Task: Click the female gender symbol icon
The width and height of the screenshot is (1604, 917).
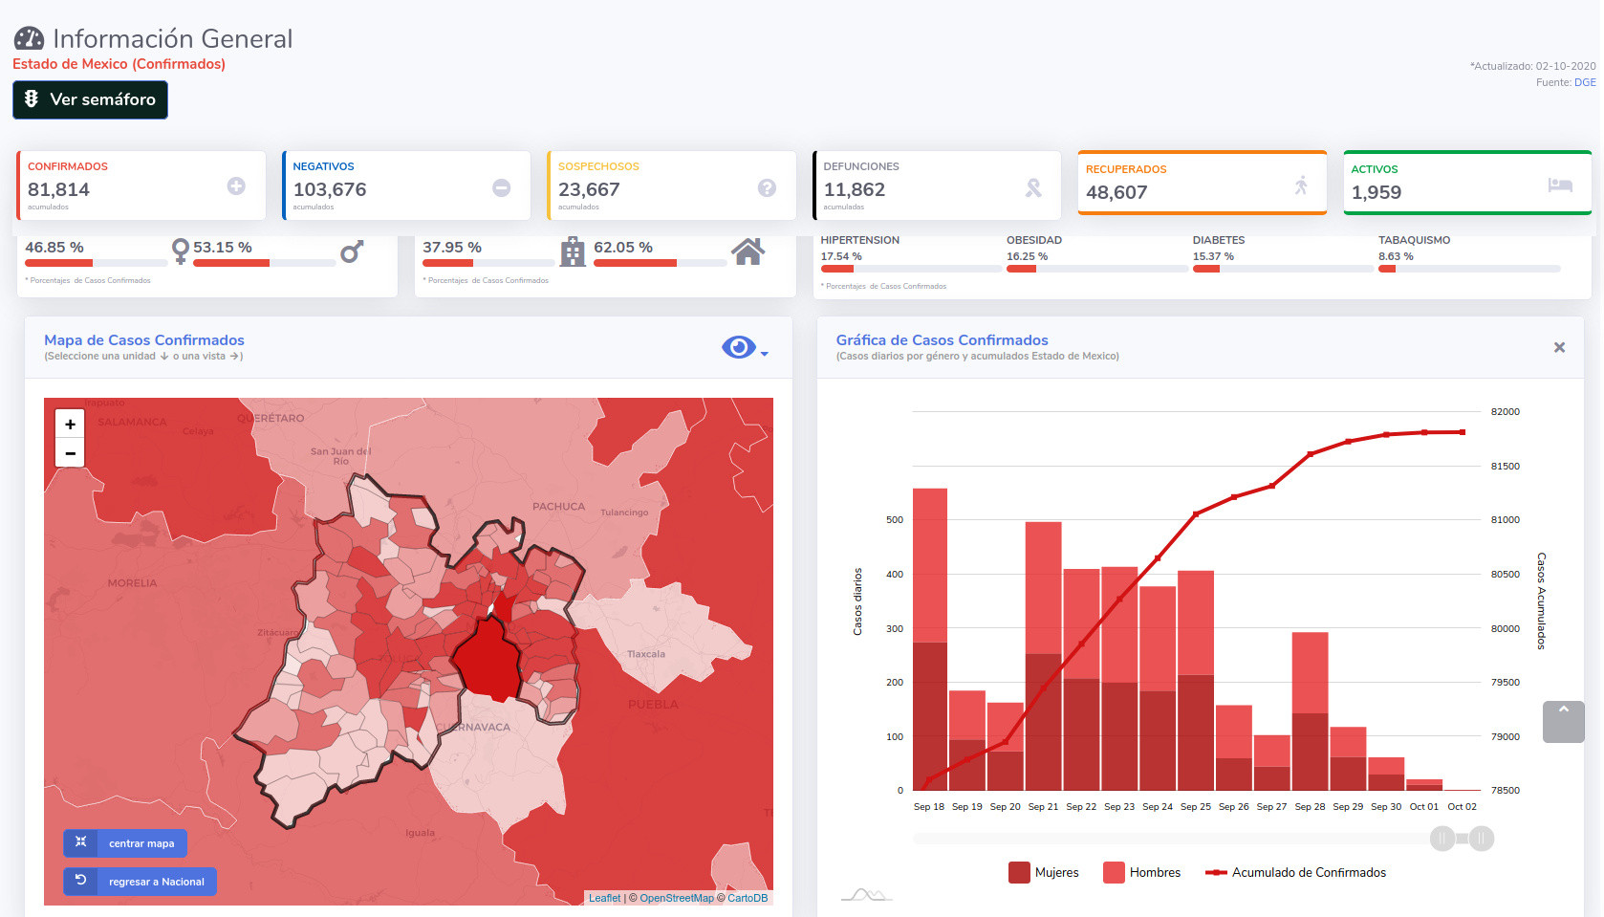Action: click(180, 251)
